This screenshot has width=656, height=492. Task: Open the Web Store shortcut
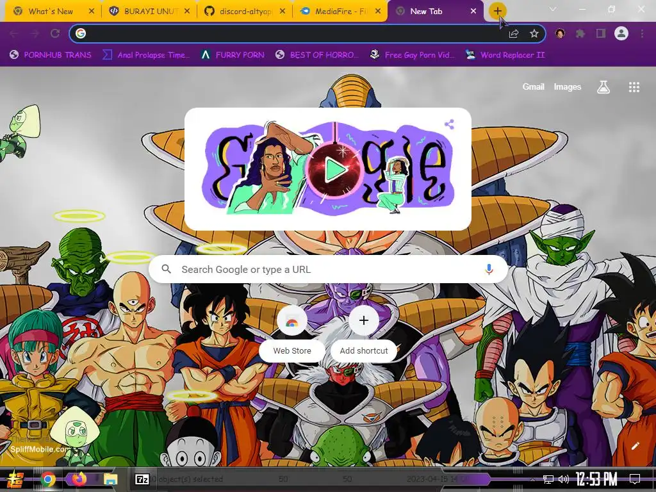(292, 333)
